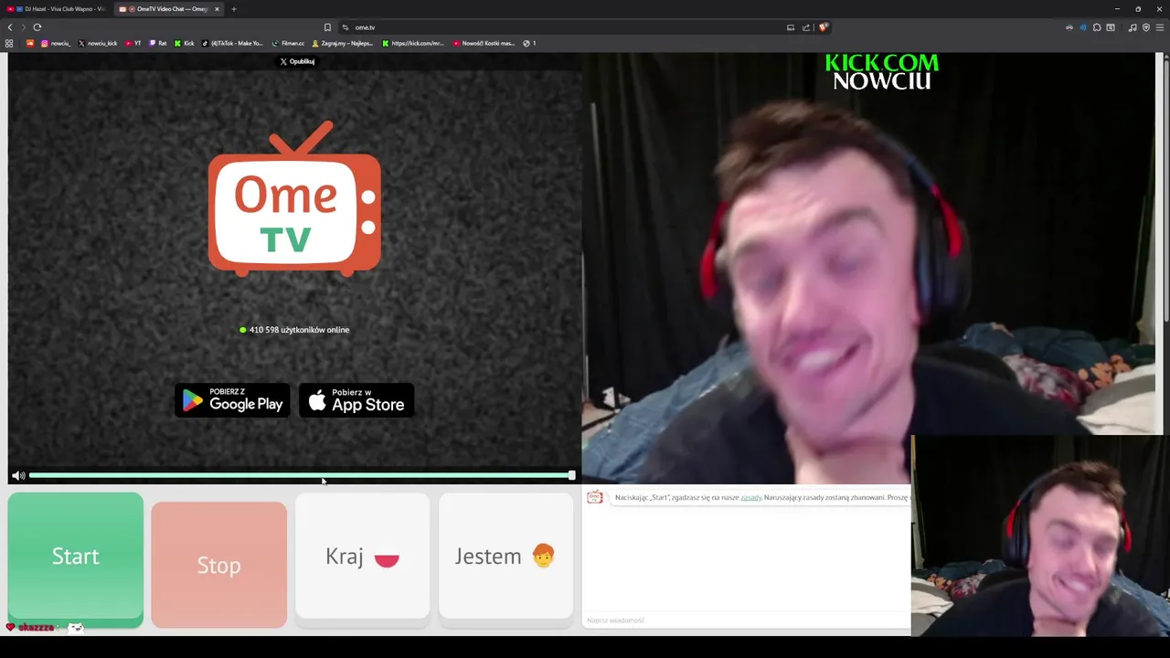Minimize the browser window
This screenshot has height=658, width=1170.
pos(1117,9)
